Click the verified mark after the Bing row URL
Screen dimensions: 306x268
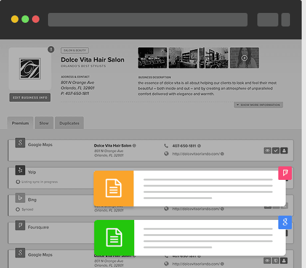222,209
